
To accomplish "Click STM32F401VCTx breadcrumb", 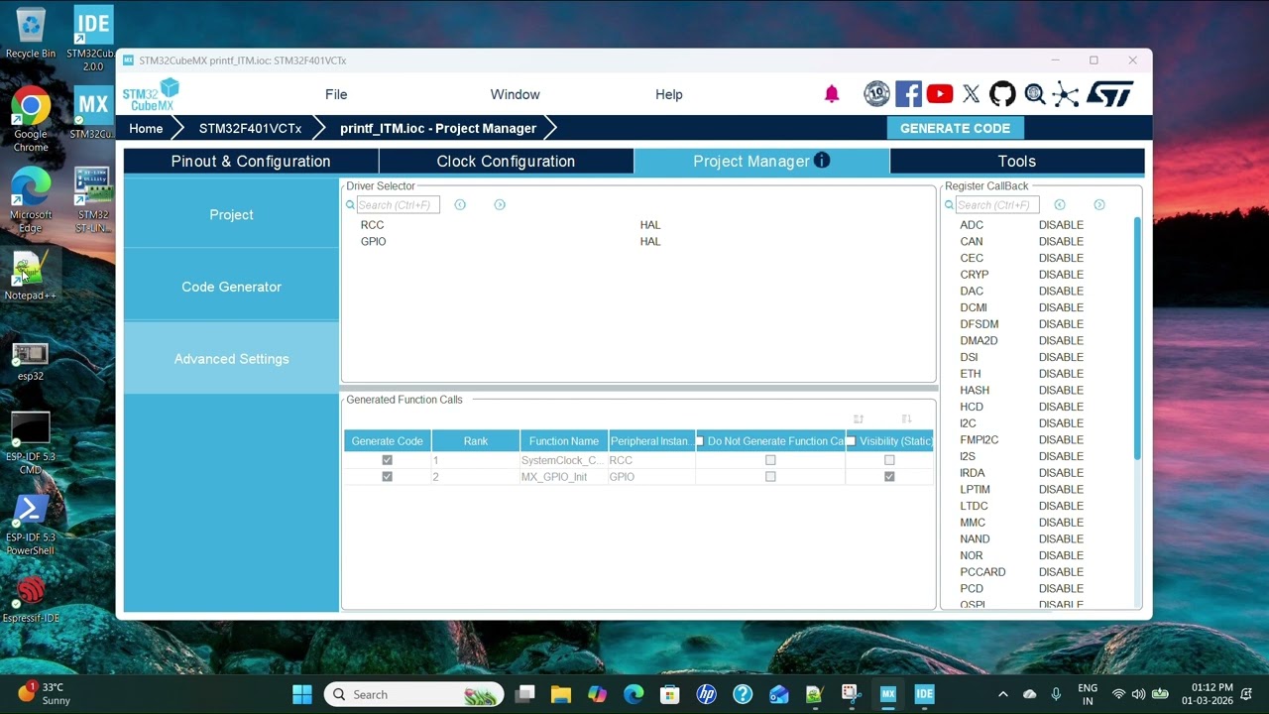I will (250, 128).
